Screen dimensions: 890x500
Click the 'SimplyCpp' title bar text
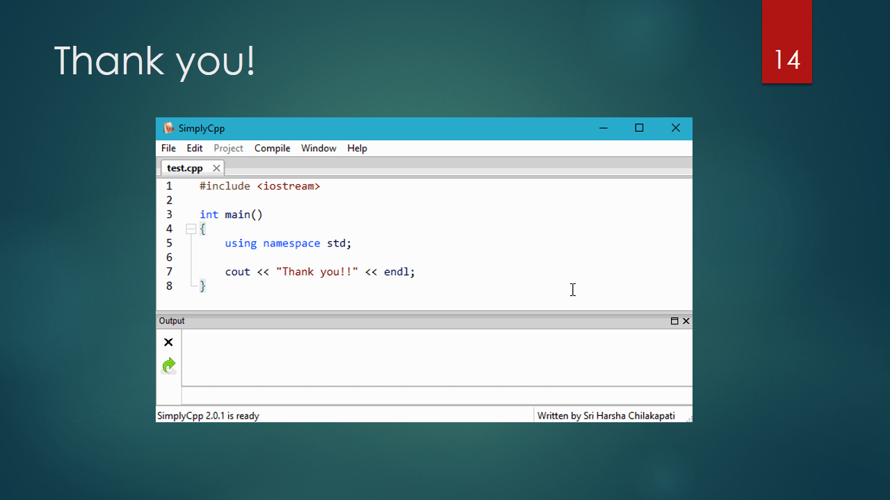coord(202,128)
